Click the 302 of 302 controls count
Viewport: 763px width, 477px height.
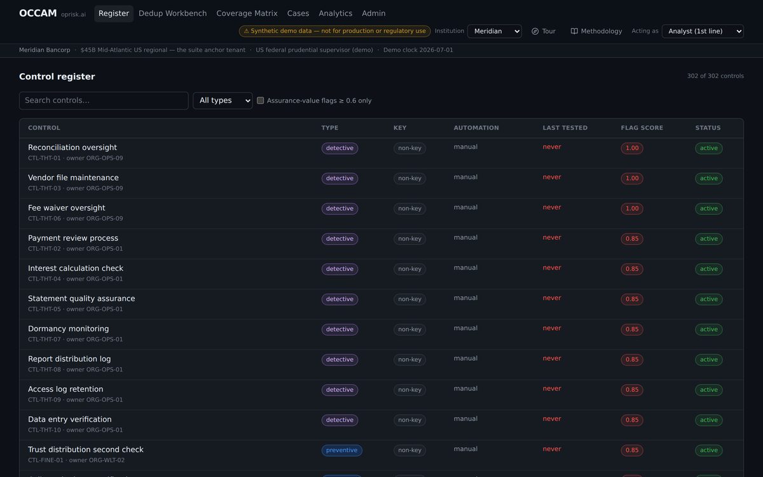[x=715, y=76]
